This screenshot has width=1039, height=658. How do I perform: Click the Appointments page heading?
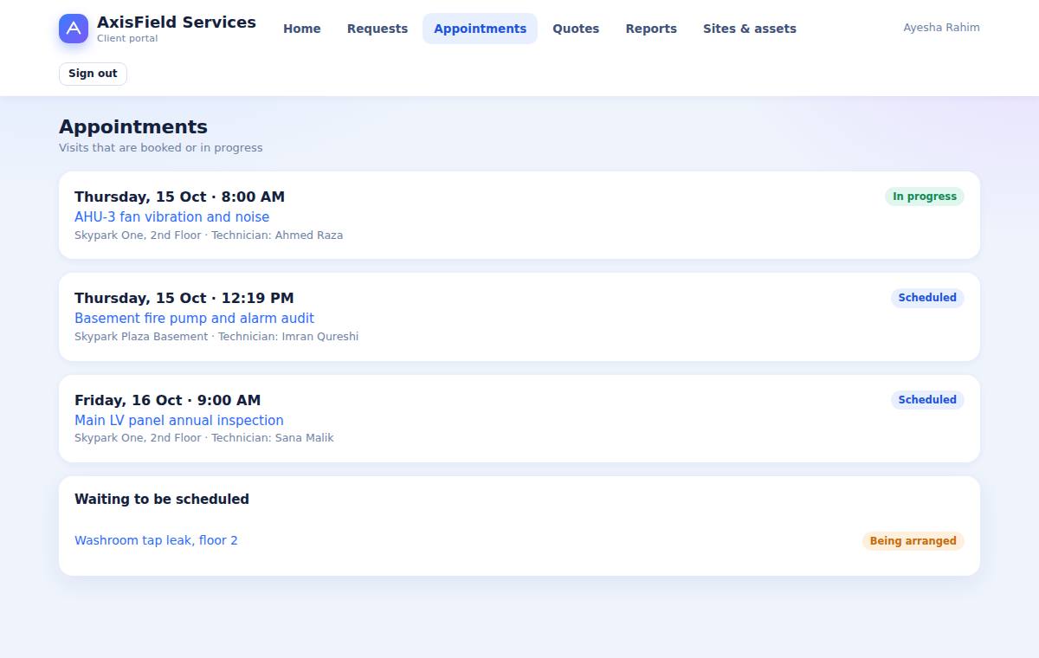coord(133,127)
